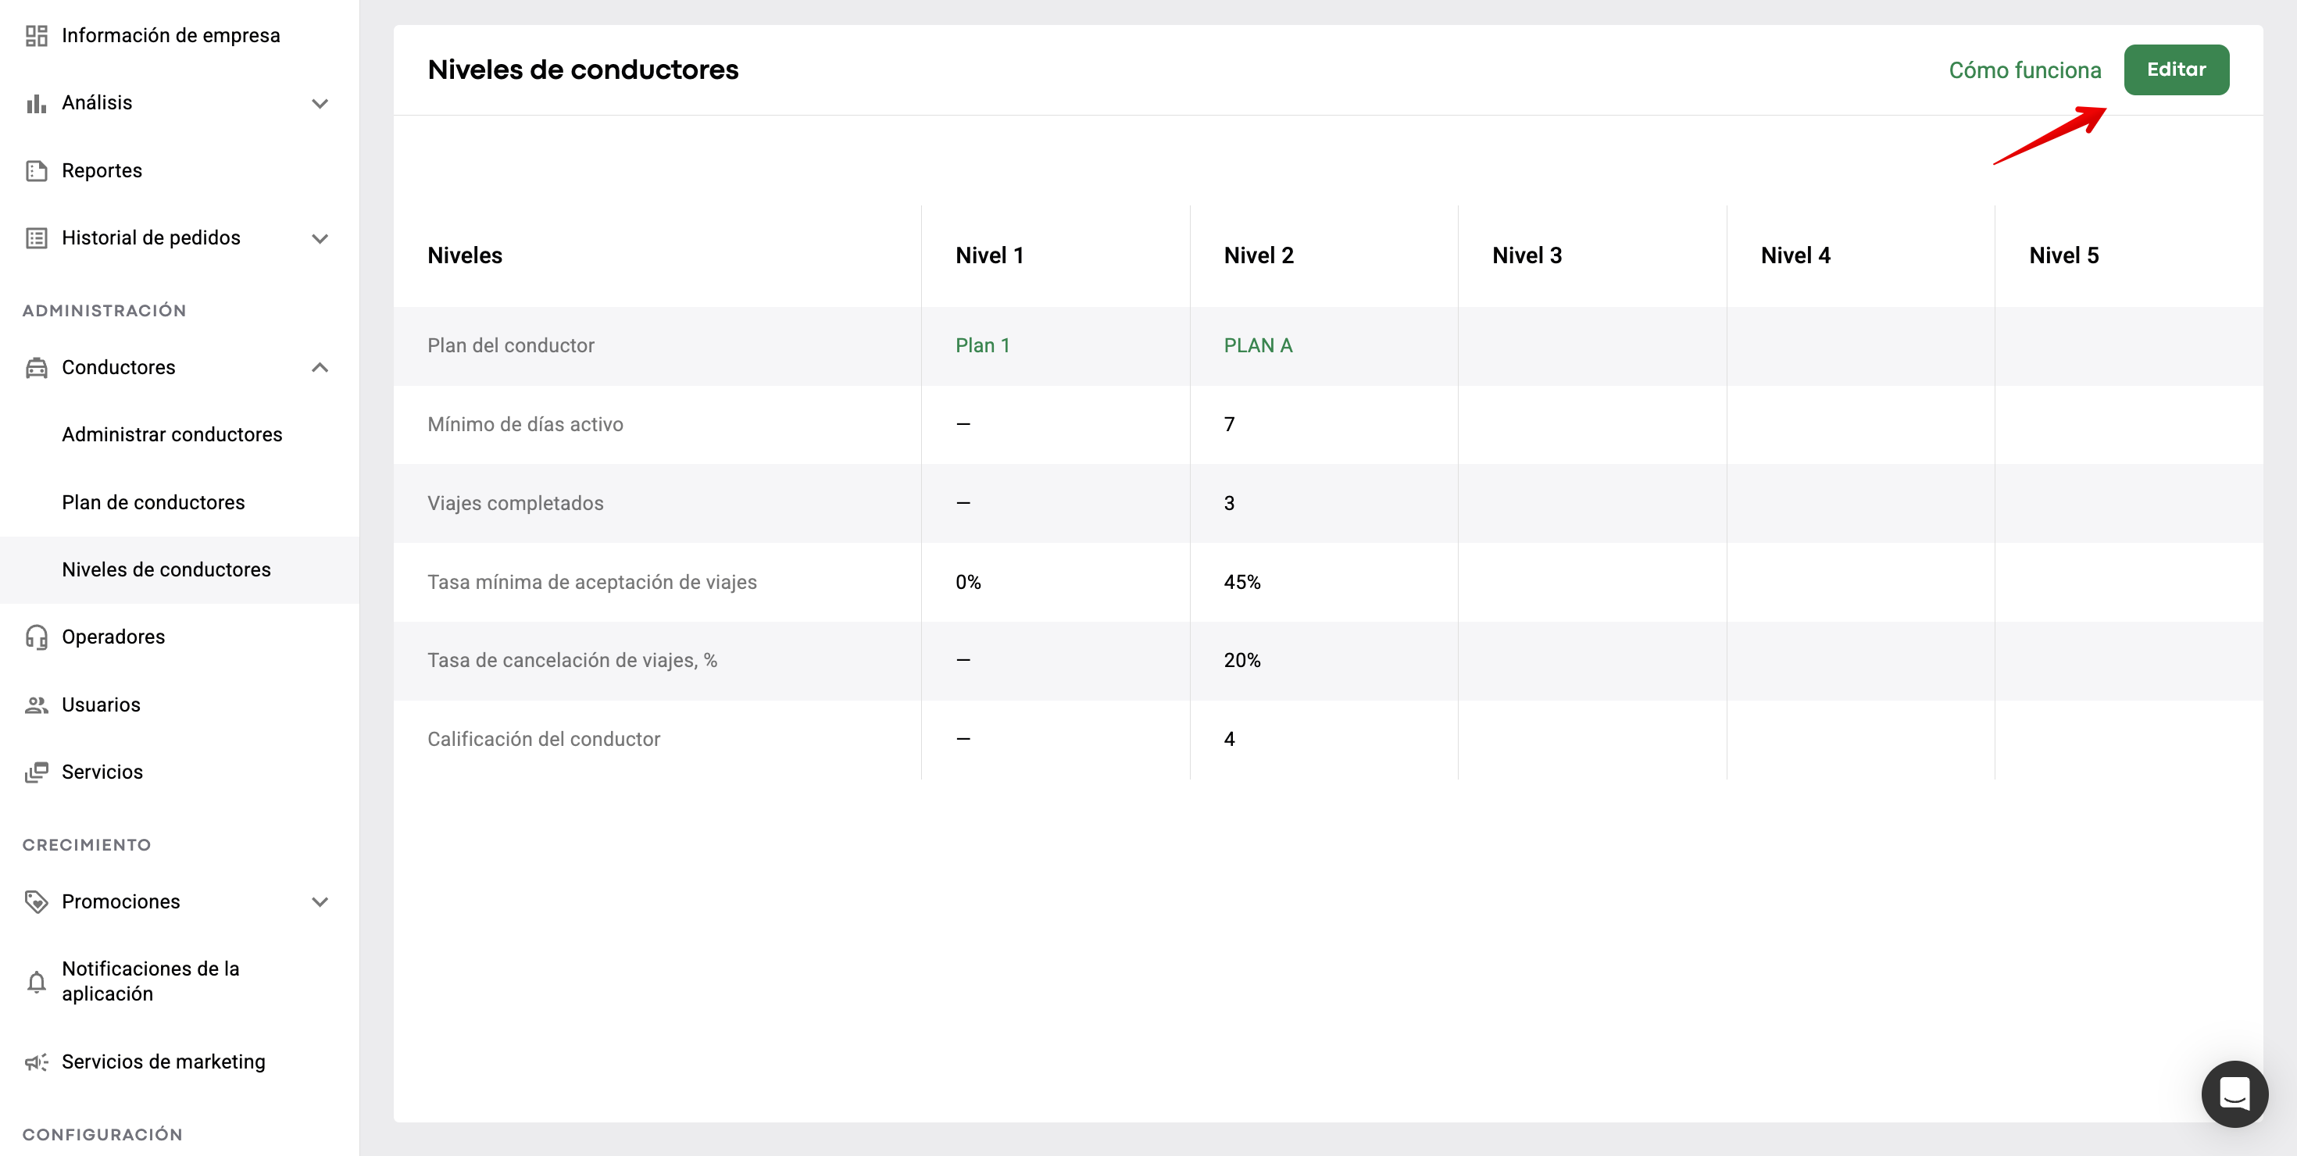This screenshot has height=1156, width=2297.
Task: Click the Análisis bar chart icon
Action: 37,103
